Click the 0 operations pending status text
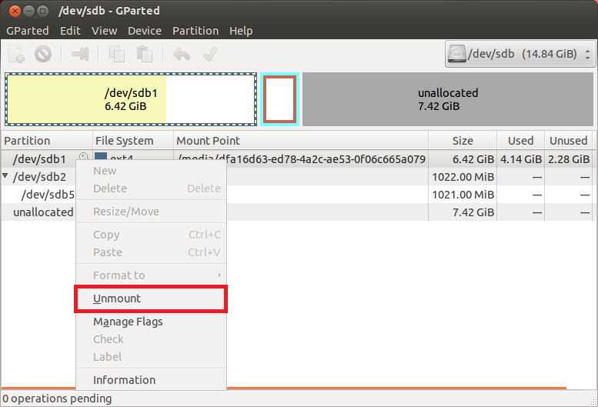 pos(57,399)
